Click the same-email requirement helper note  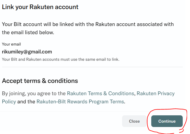click(61, 59)
